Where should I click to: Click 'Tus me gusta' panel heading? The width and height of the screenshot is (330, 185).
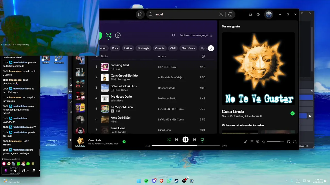(x=231, y=26)
